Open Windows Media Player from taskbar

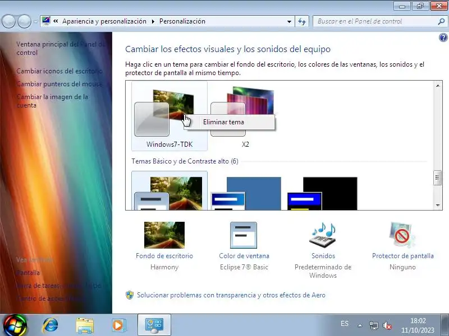point(118,325)
